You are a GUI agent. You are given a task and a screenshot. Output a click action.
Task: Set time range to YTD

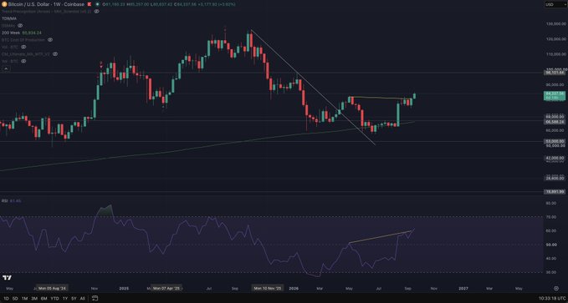pos(54,298)
